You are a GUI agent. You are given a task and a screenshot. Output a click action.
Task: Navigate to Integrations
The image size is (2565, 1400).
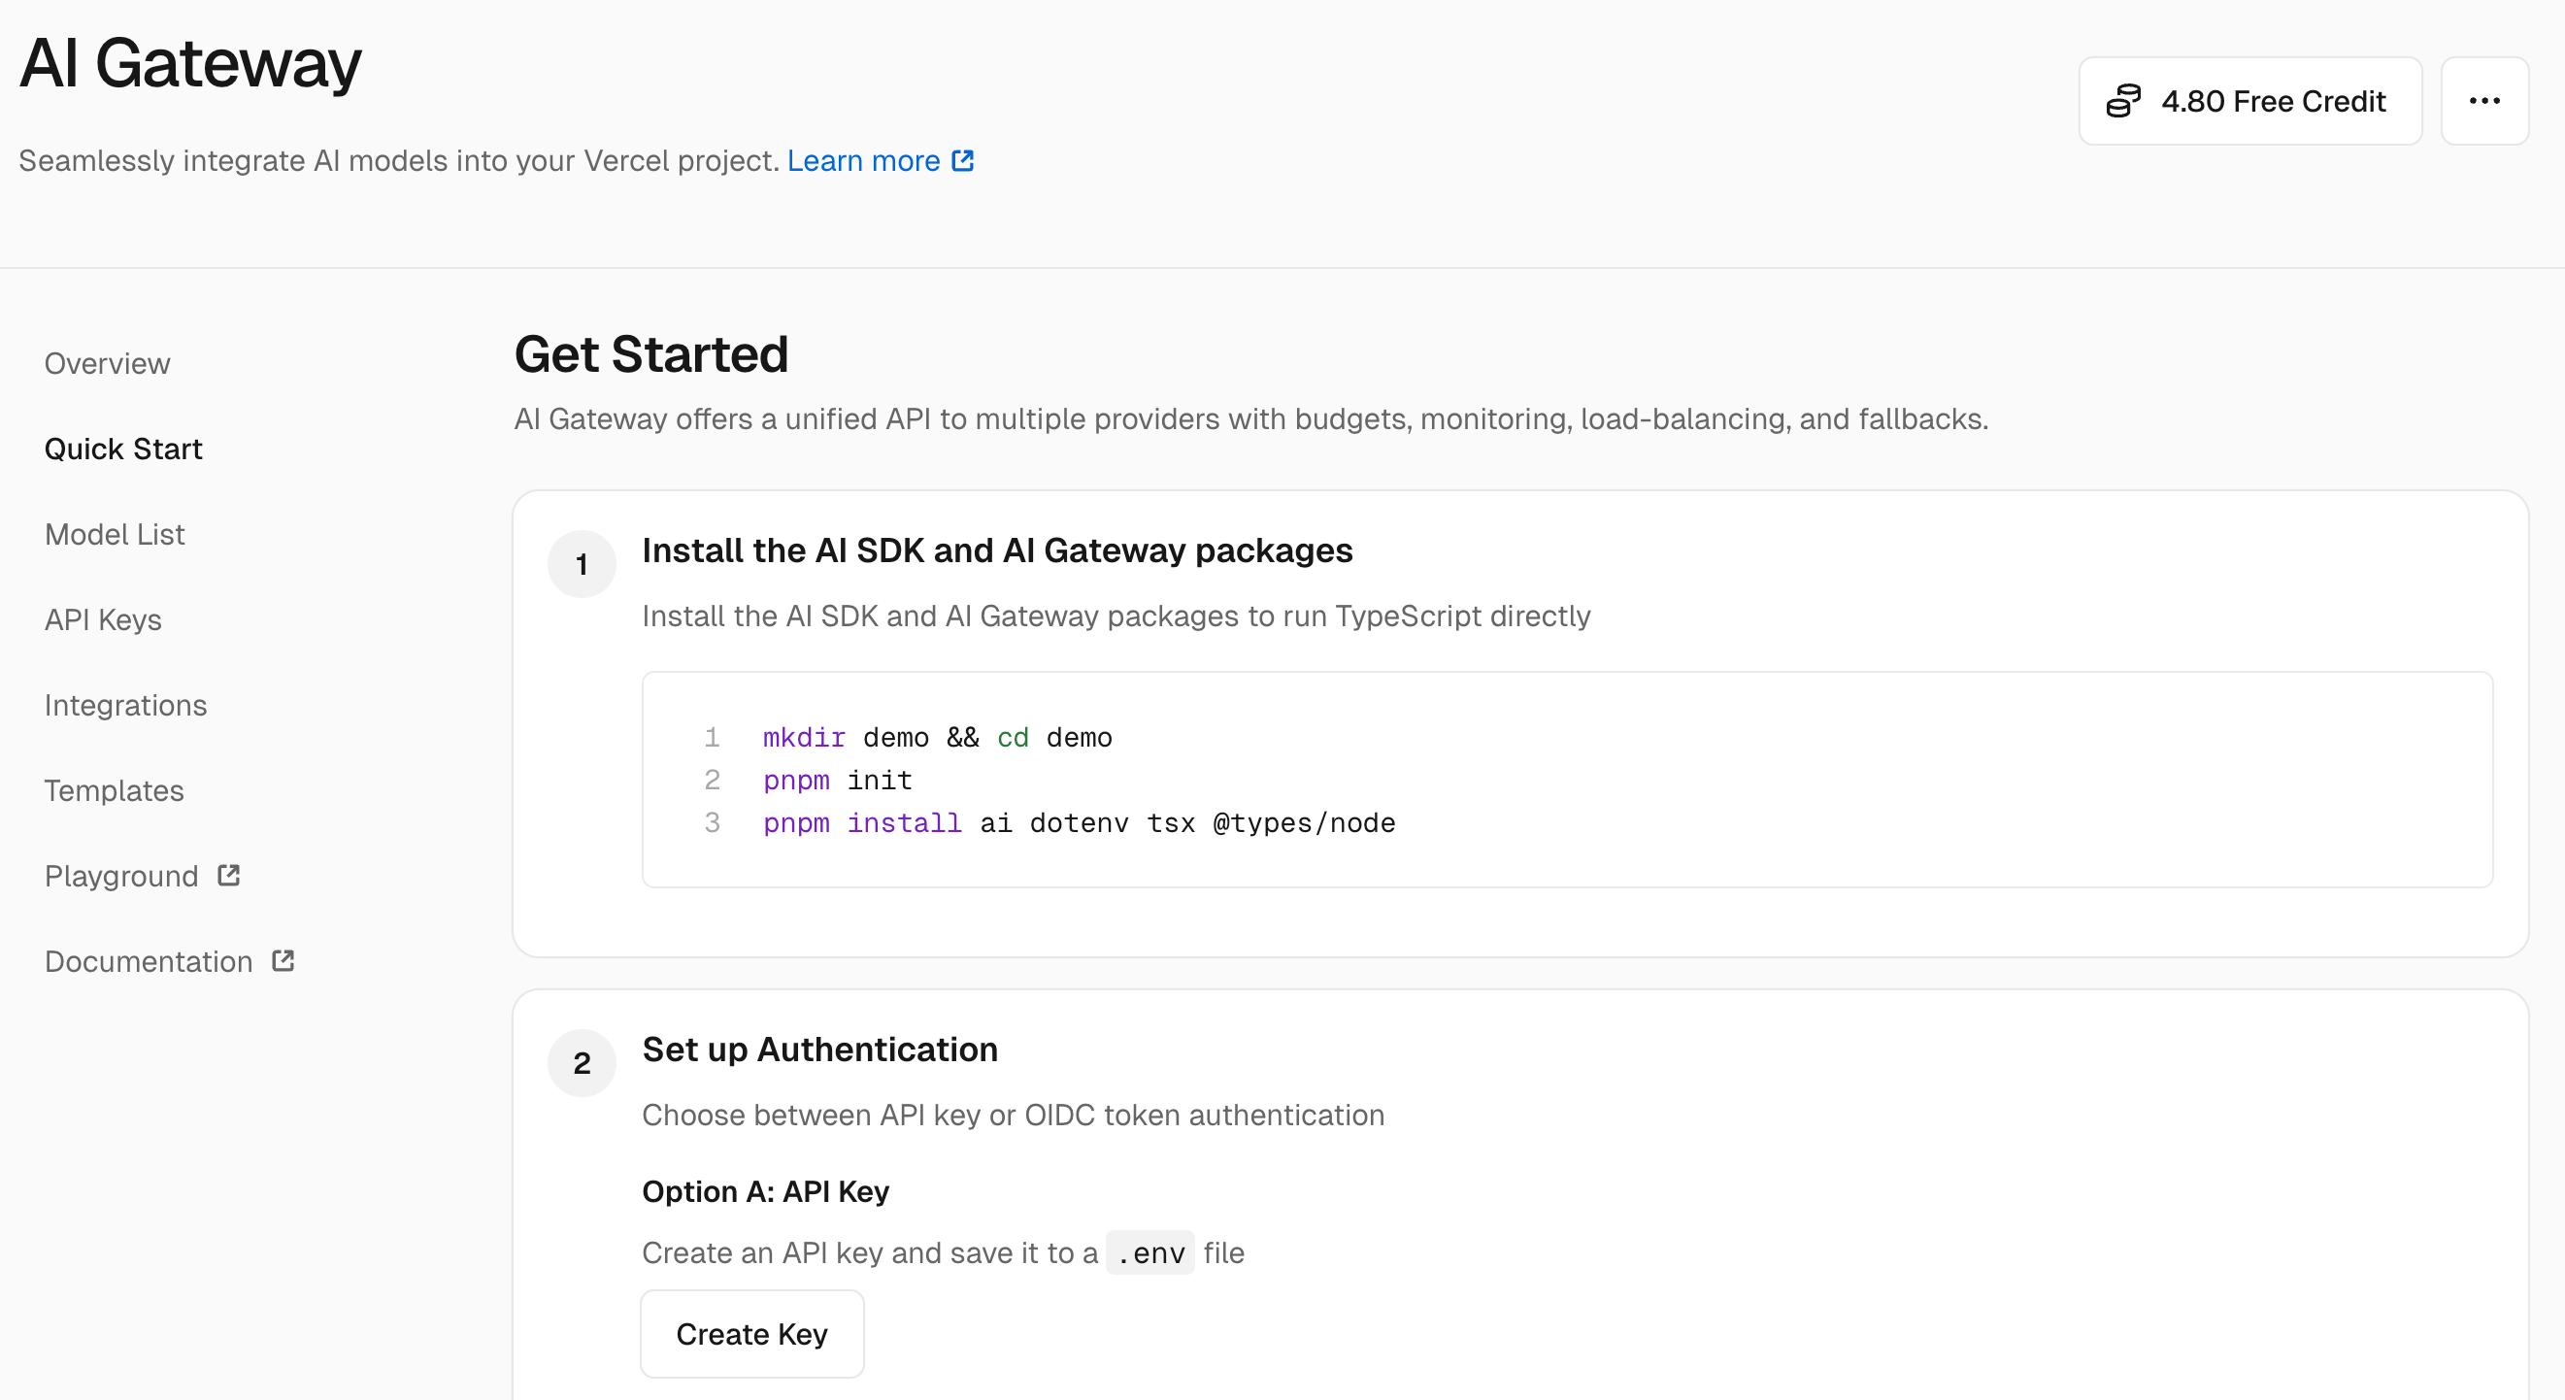125,705
